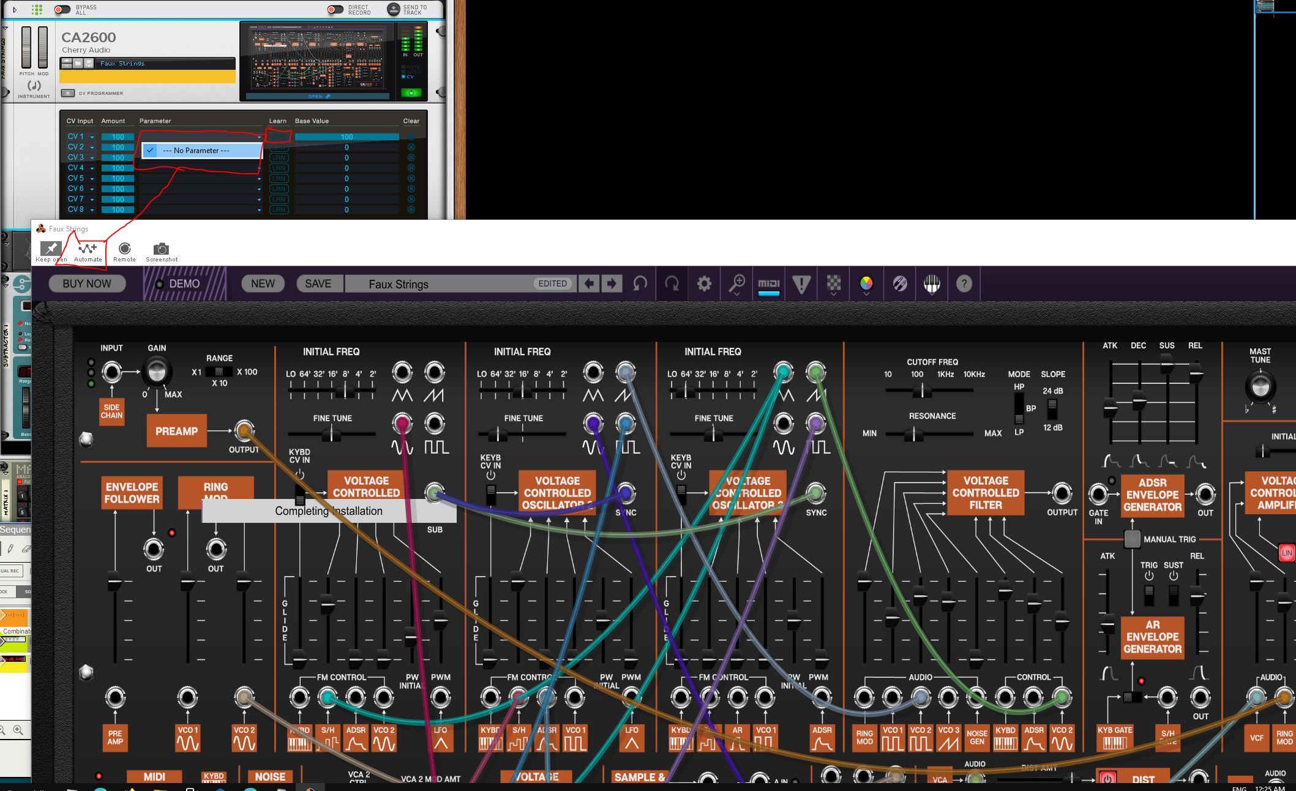Adjust the filter Resonance slider
Screen dimensions: 1296x791
(x=928, y=434)
